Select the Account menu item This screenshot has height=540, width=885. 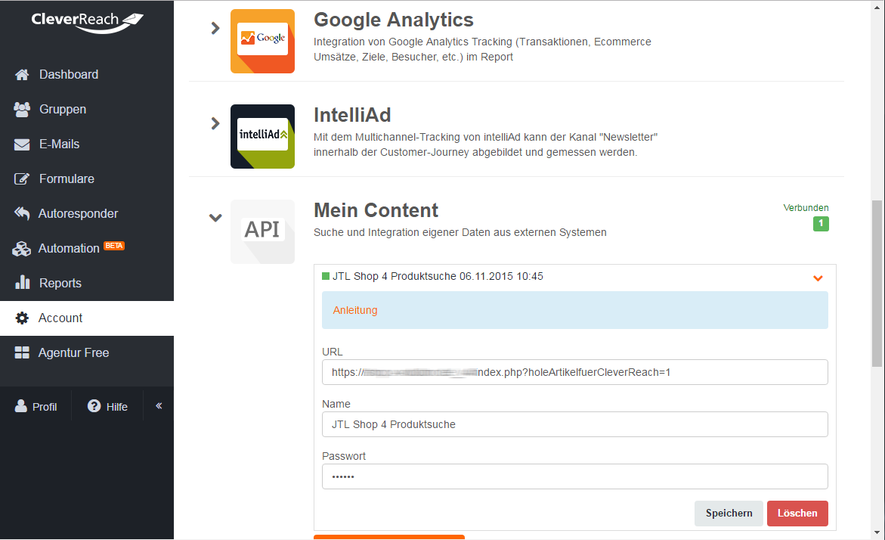tap(87, 318)
